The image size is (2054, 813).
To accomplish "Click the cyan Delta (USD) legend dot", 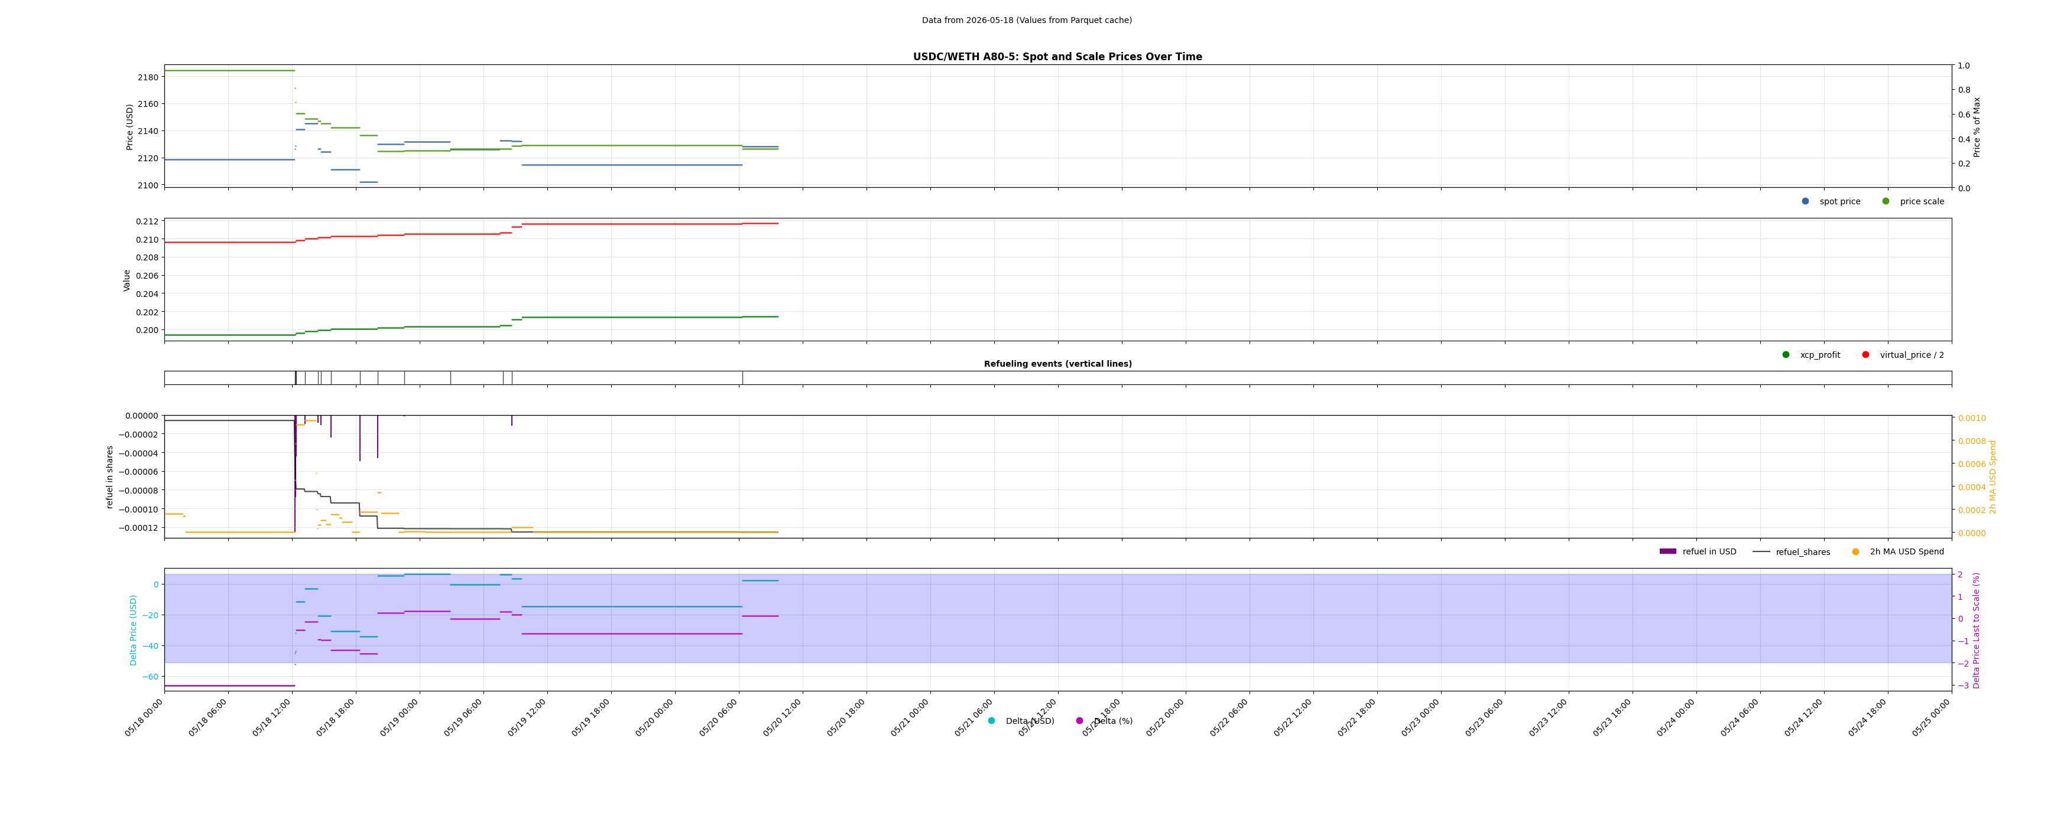I will [x=992, y=721].
